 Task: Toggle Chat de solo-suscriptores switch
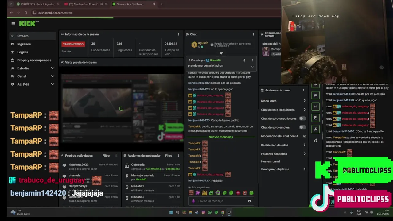[303, 118]
